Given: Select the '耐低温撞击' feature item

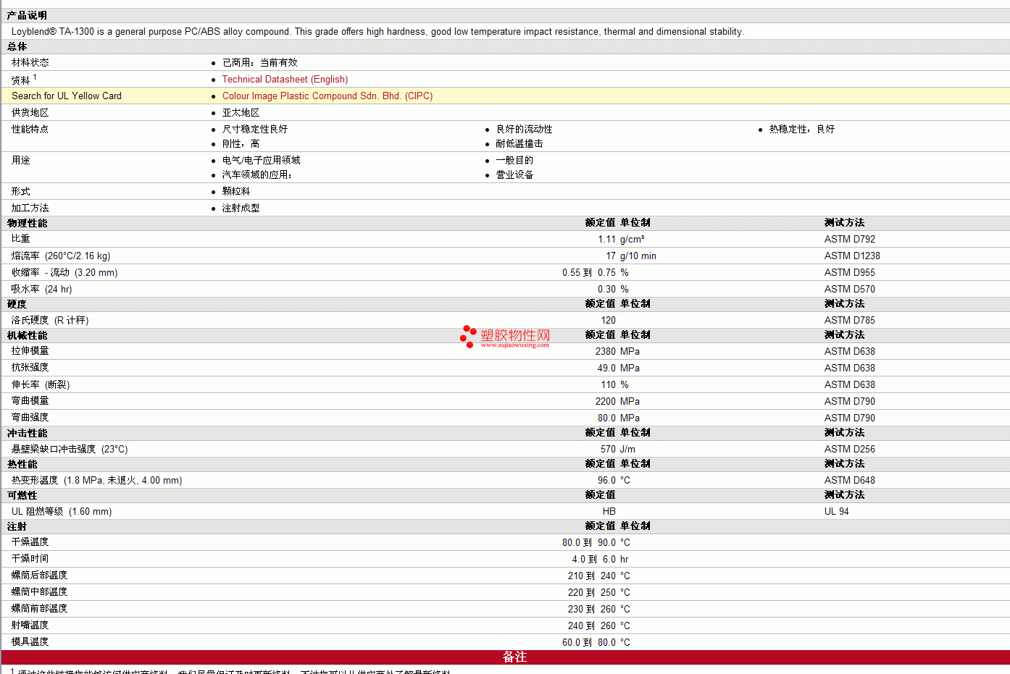Looking at the screenshot, I should tap(519, 144).
